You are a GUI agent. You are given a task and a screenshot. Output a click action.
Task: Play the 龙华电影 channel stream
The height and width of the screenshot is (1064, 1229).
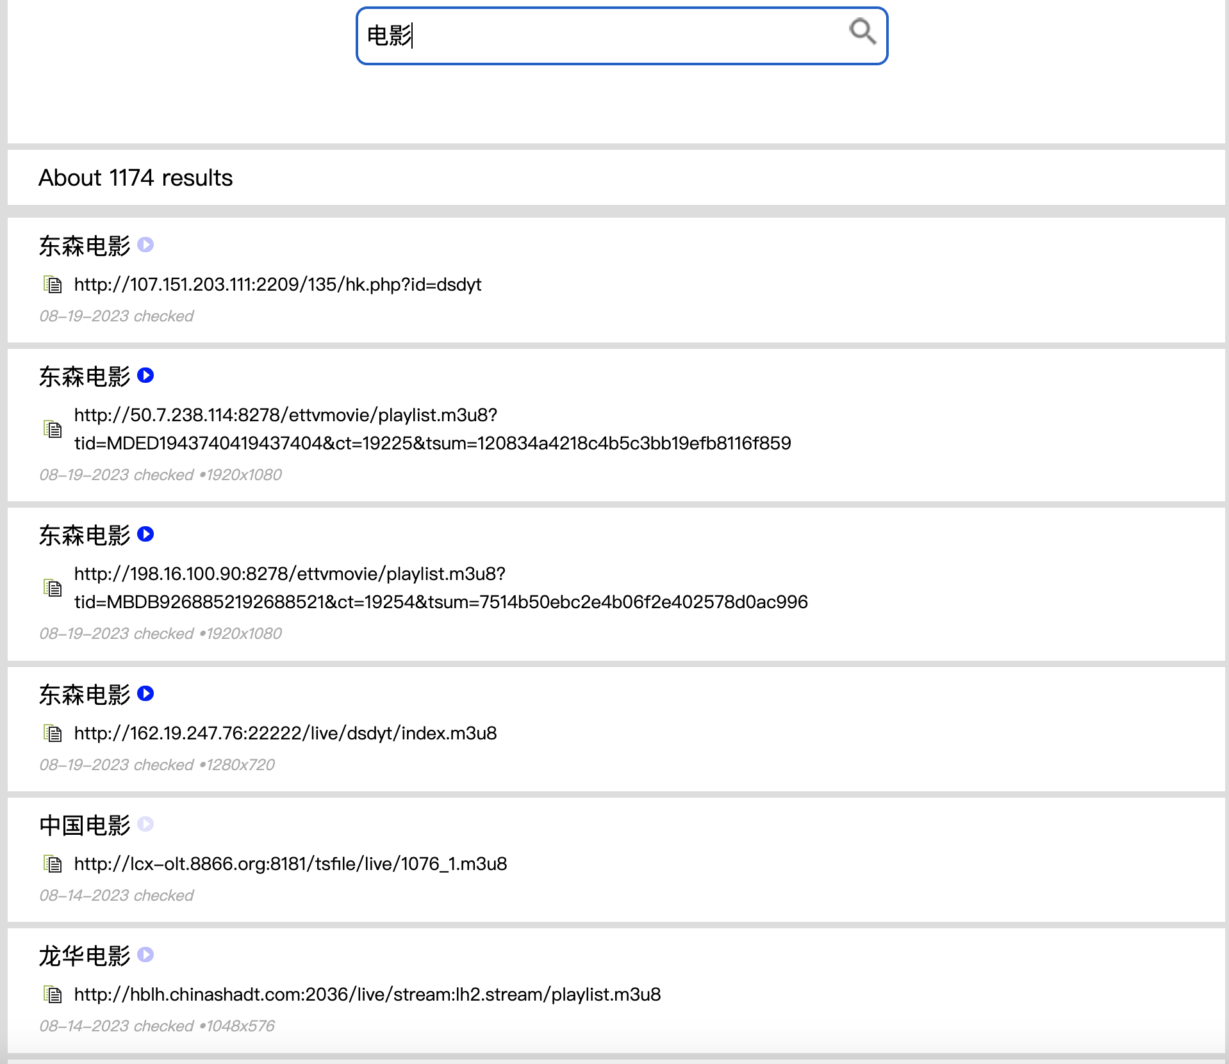pyautogui.click(x=145, y=955)
